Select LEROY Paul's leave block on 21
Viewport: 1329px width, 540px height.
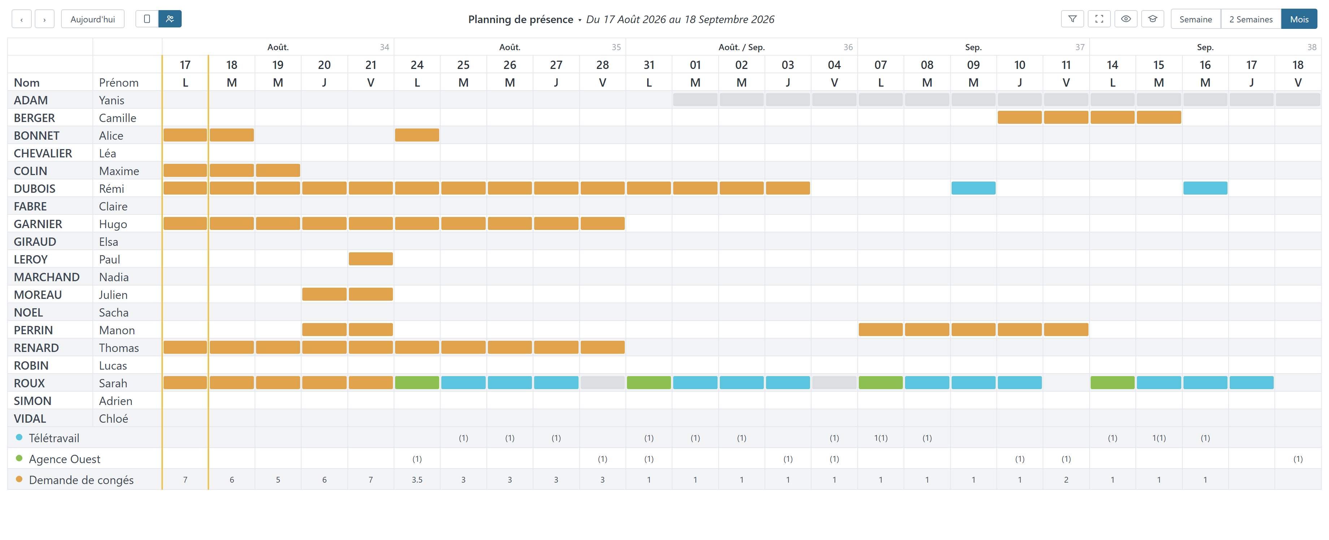coord(371,259)
